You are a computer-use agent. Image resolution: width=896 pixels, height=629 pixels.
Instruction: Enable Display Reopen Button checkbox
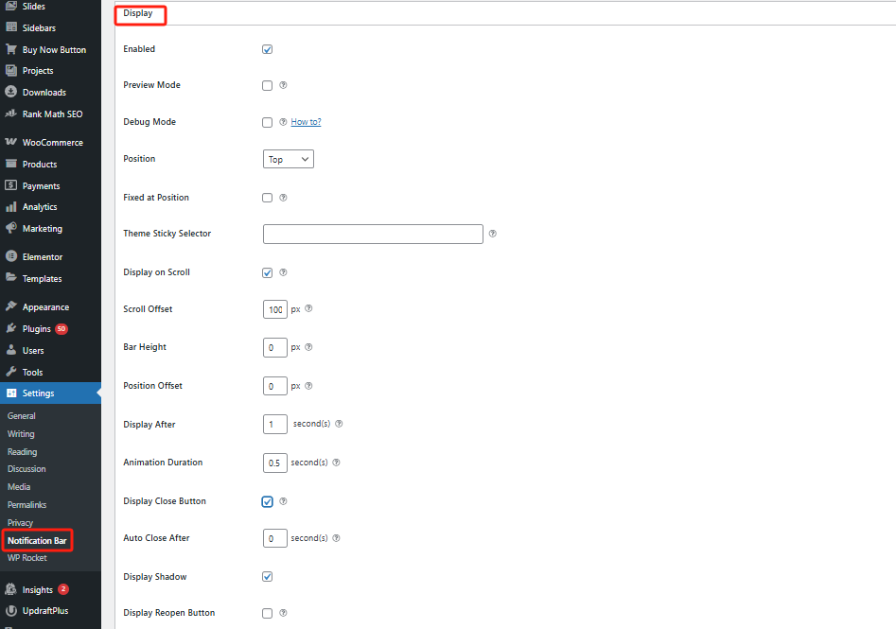pos(267,613)
